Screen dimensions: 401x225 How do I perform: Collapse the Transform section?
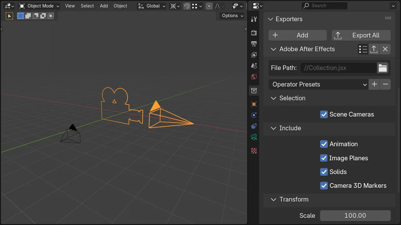pyautogui.click(x=273, y=199)
